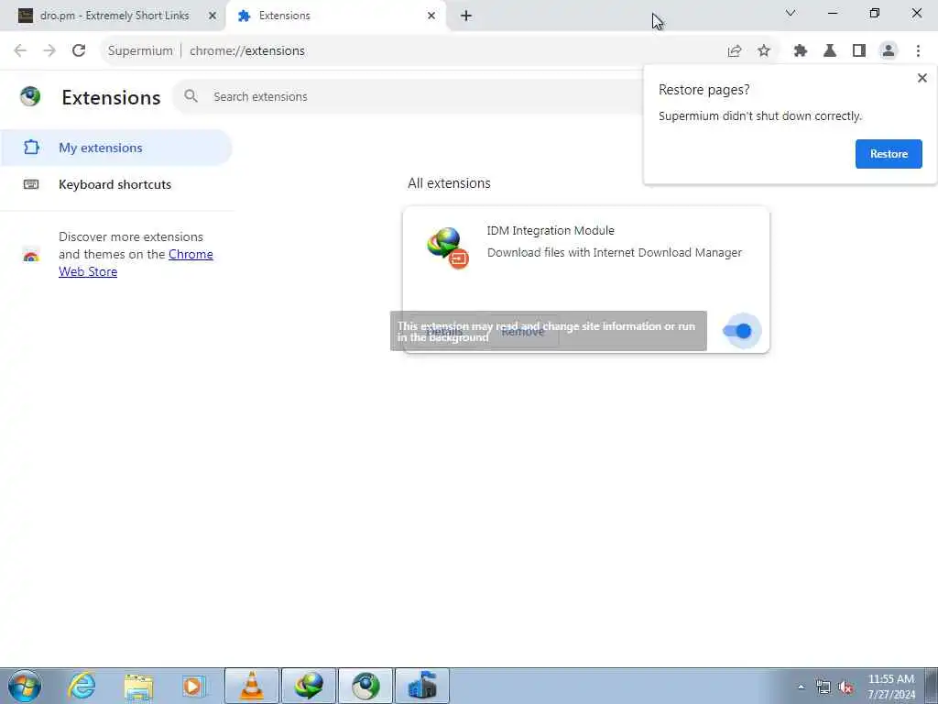The width and height of the screenshot is (938, 704).
Task: Click the browser forward arrow
Action: tap(49, 51)
